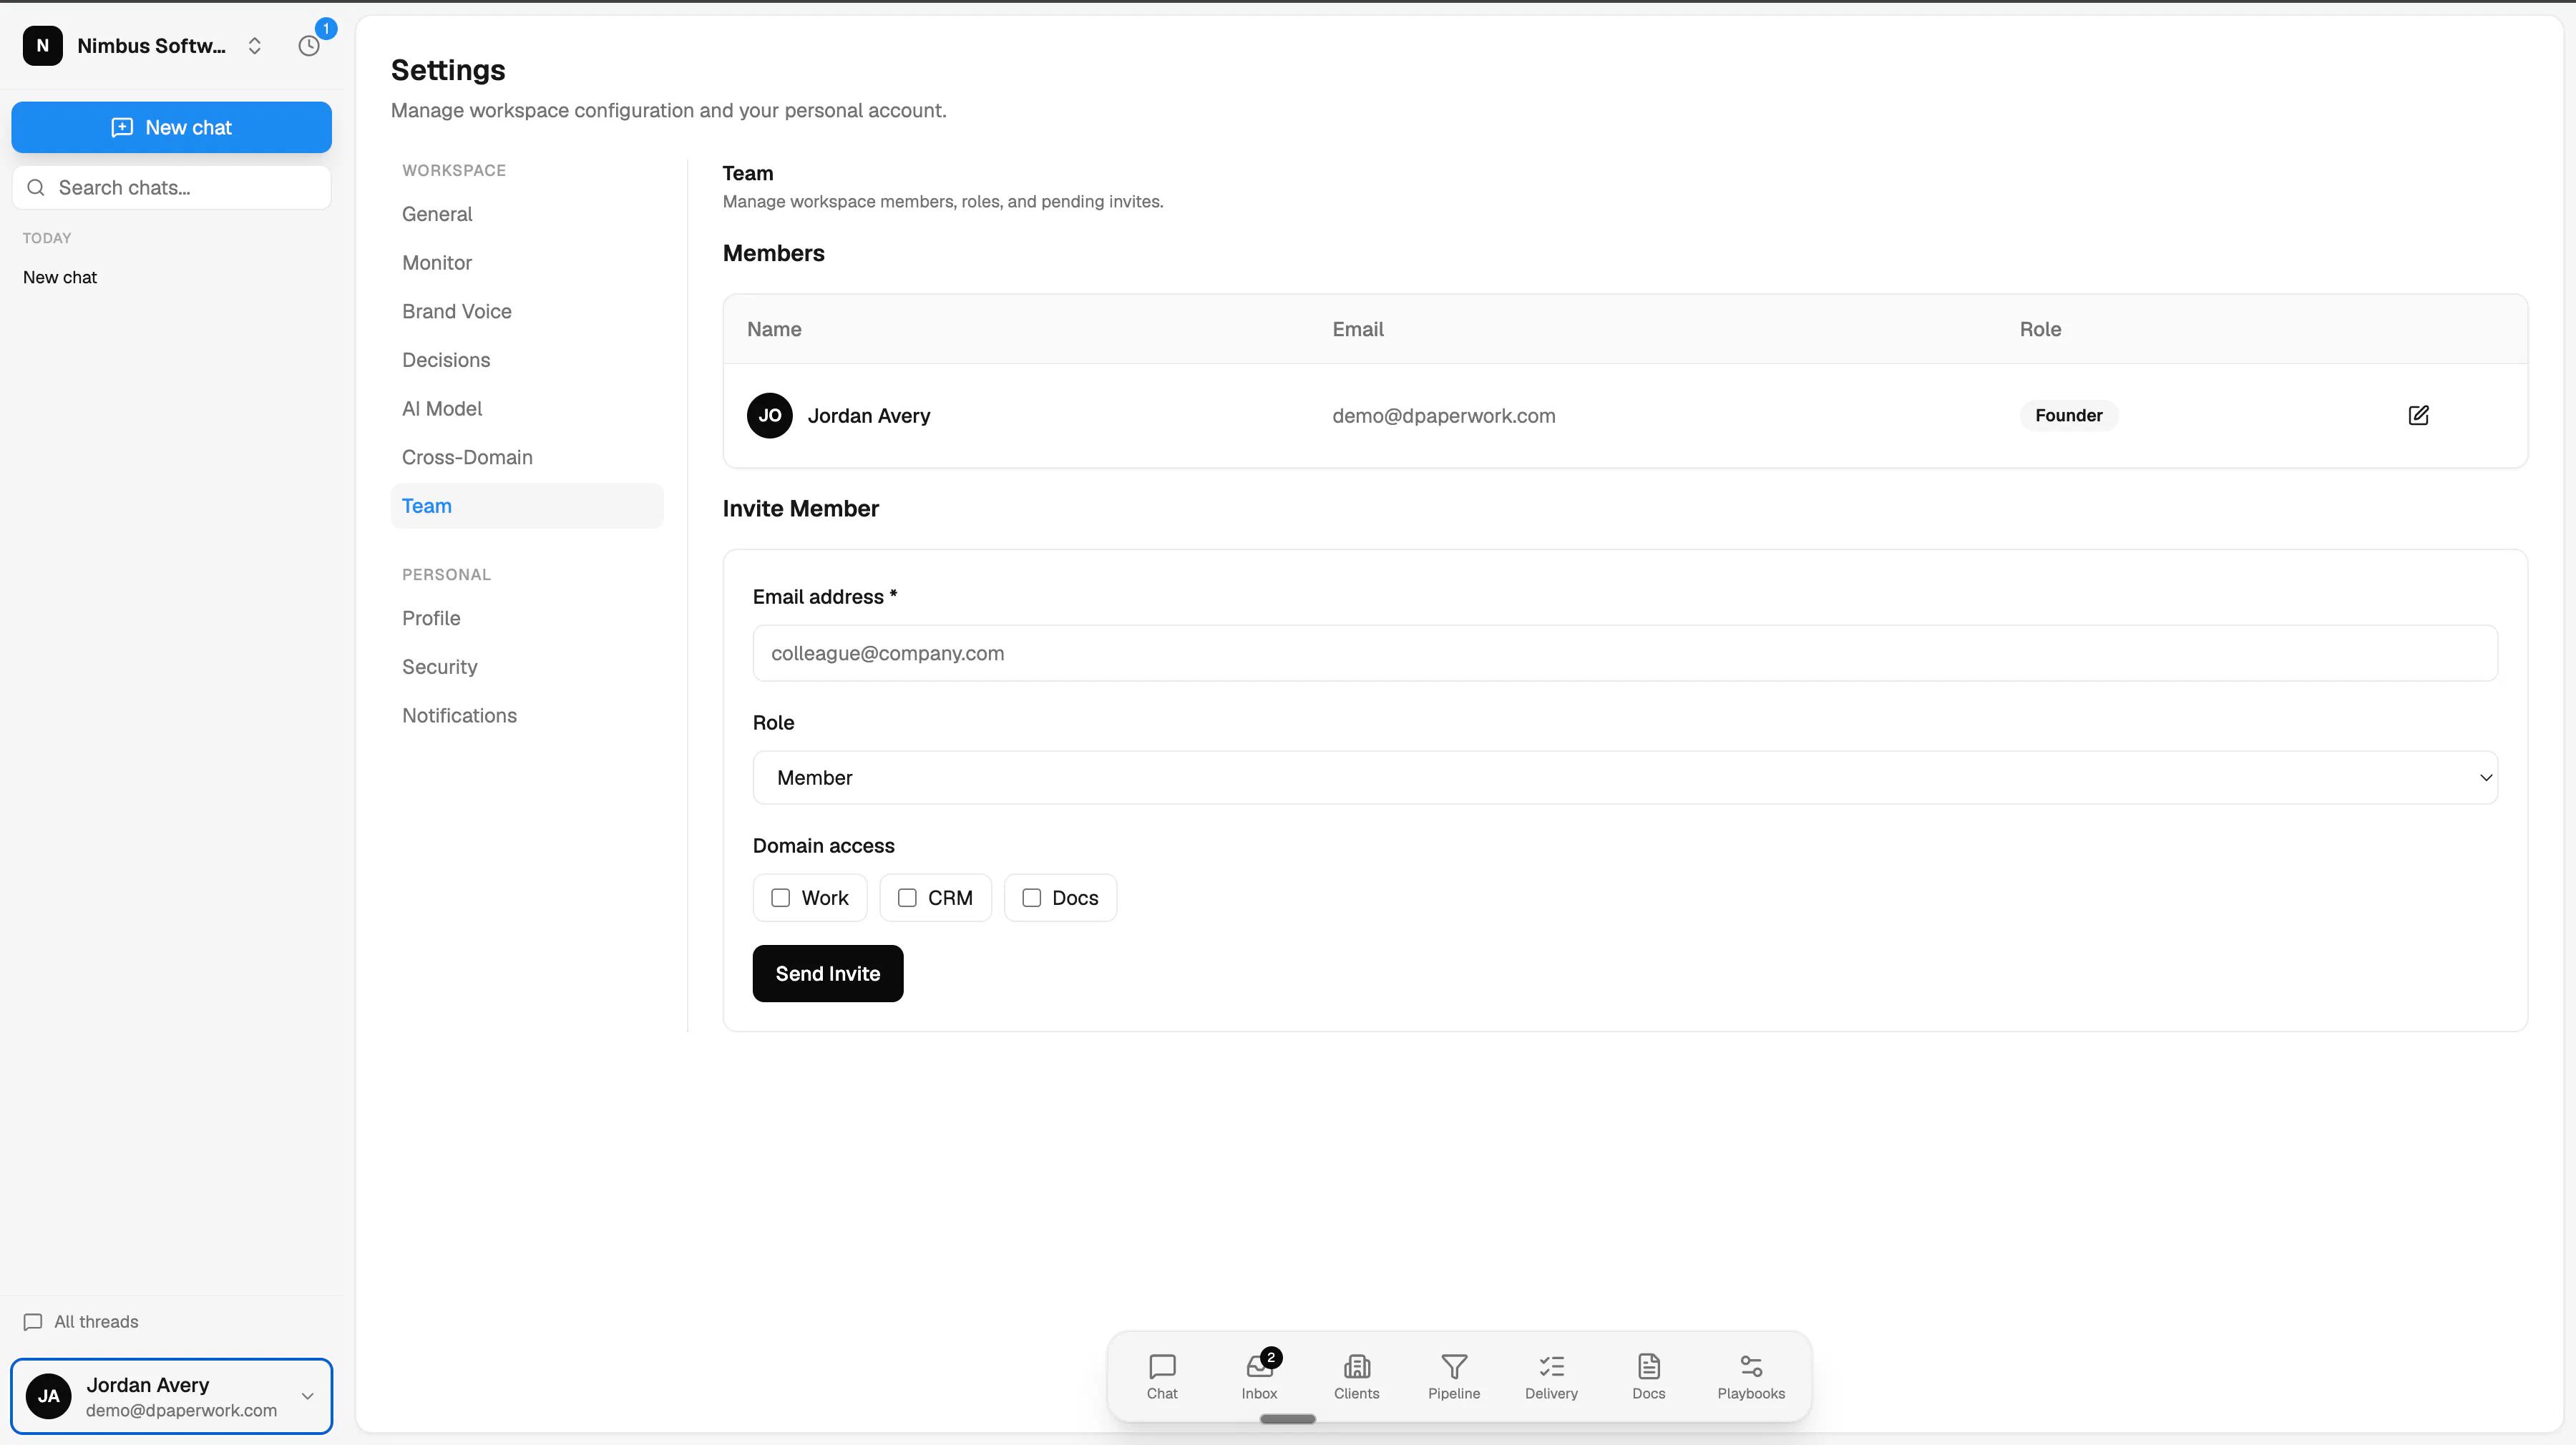Open the activity clock icon with badge
Image resolution: width=2576 pixels, height=1445 pixels.
coord(309,45)
